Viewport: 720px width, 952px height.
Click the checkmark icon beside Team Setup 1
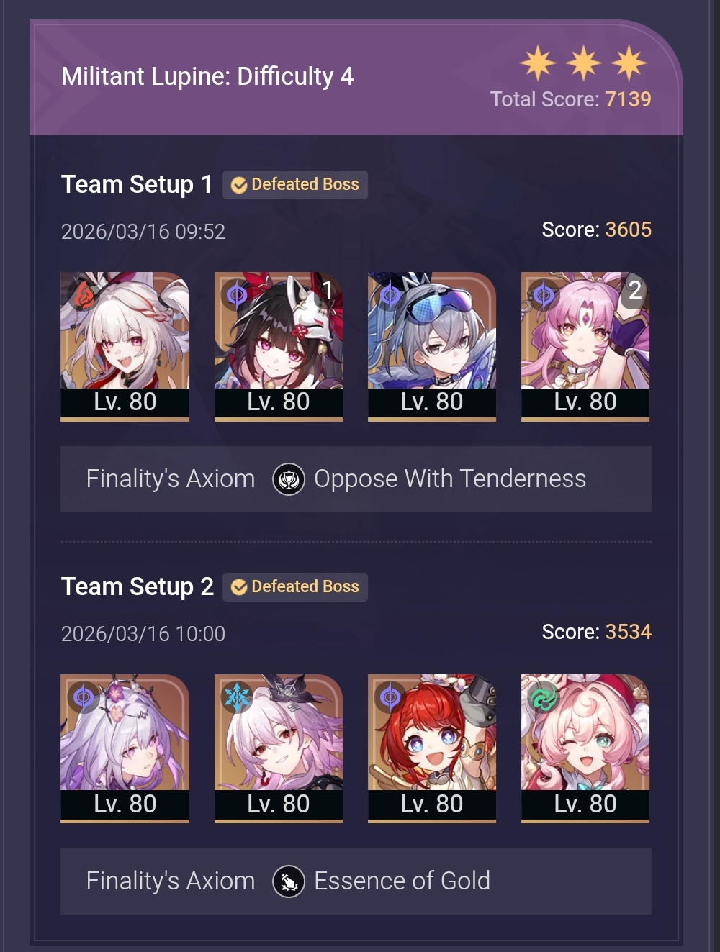239,186
